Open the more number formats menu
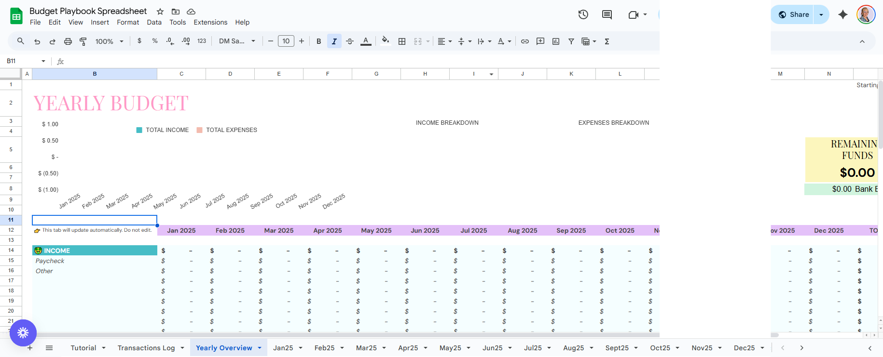883x357 pixels. point(202,41)
